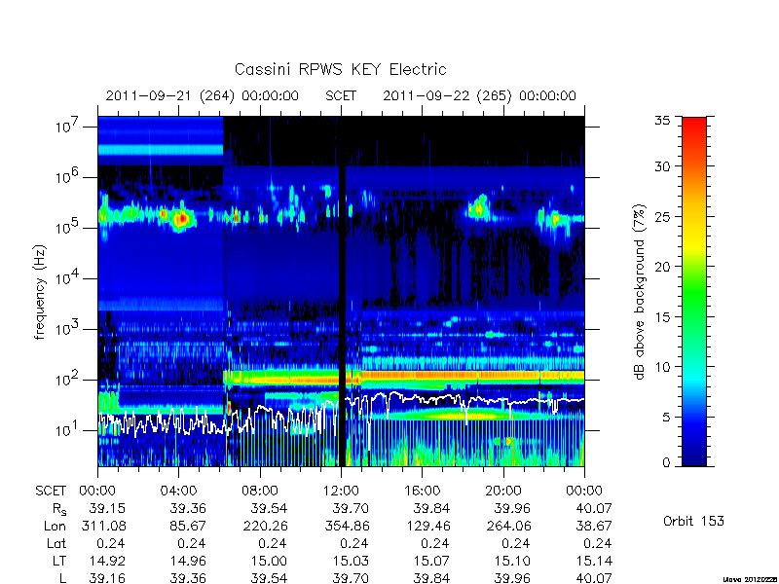Click the Lon value 311.08

pos(103,526)
